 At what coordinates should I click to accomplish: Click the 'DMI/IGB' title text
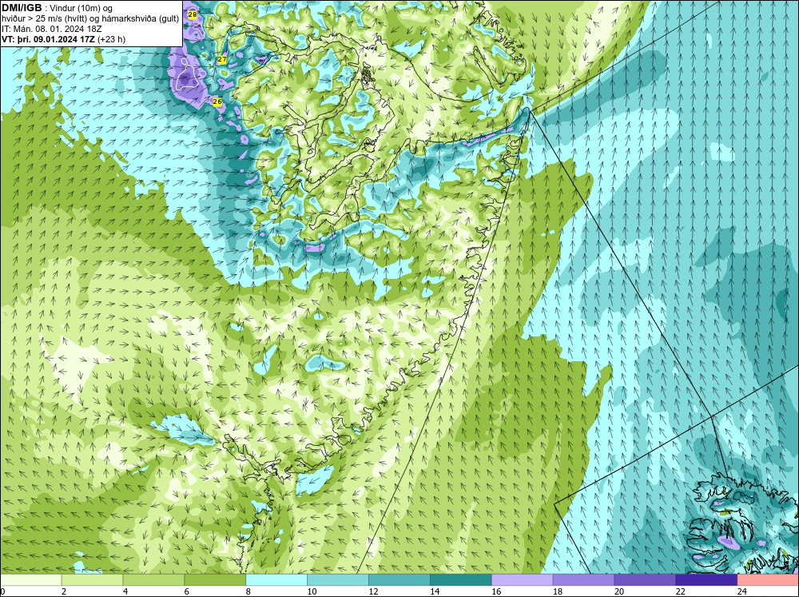[22, 8]
